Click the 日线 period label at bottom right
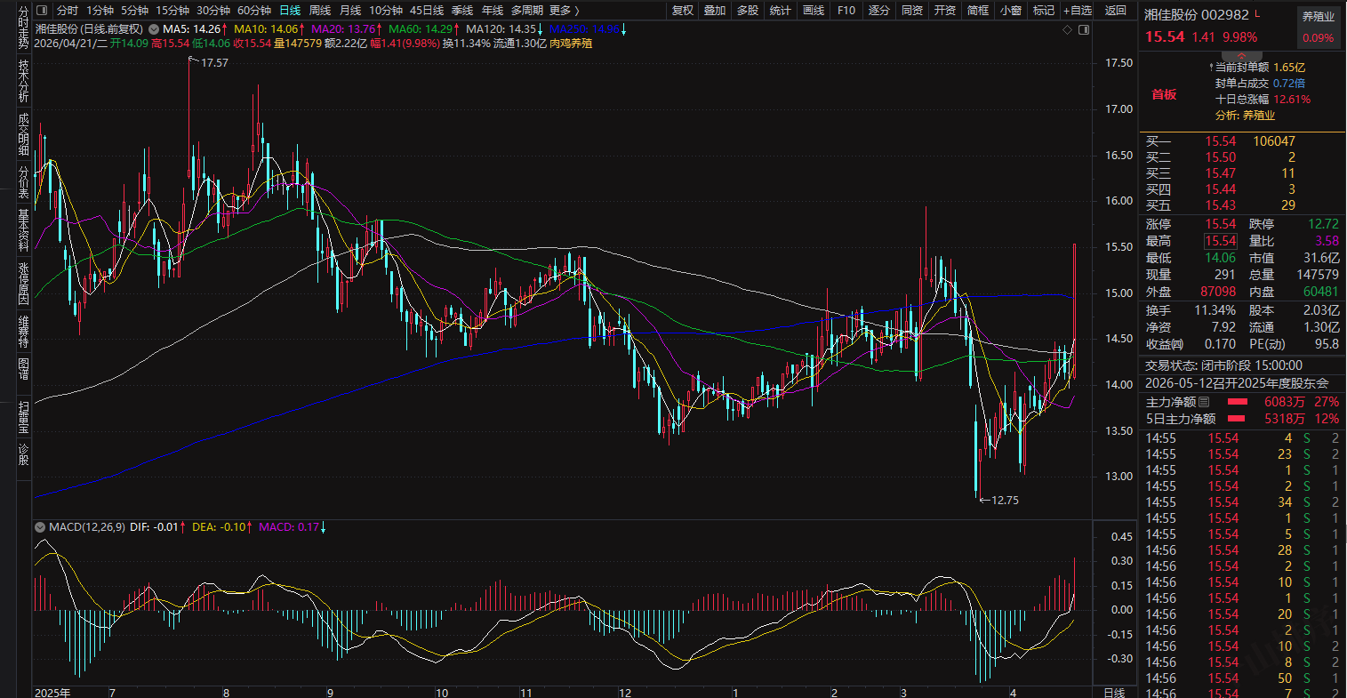This screenshot has height=698, width=1347. click(1113, 692)
